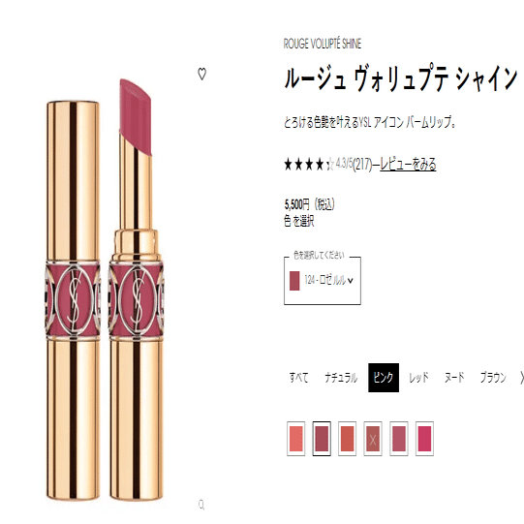
Task: Click the open lipstick product image
Action: click(x=136, y=290)
